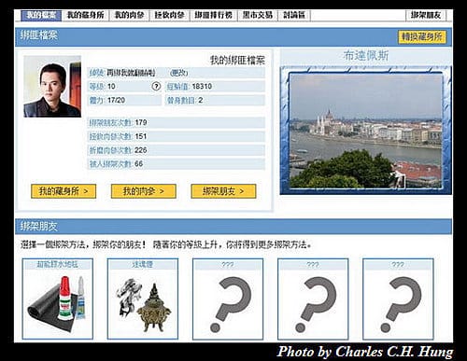Screen dimensions: 467x361
Task: Click the (更改) link beside the nickname
Action: click(178, 73)
